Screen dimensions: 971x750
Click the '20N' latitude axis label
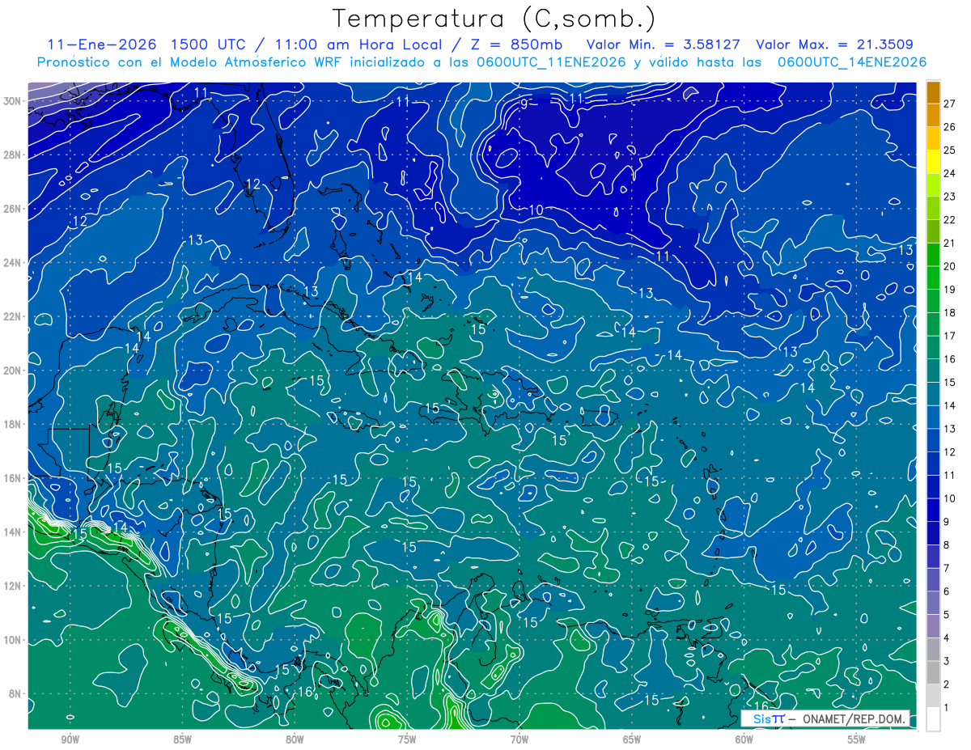14,371
